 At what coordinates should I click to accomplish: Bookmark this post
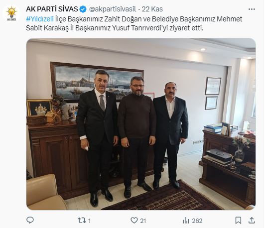[238, 221]
